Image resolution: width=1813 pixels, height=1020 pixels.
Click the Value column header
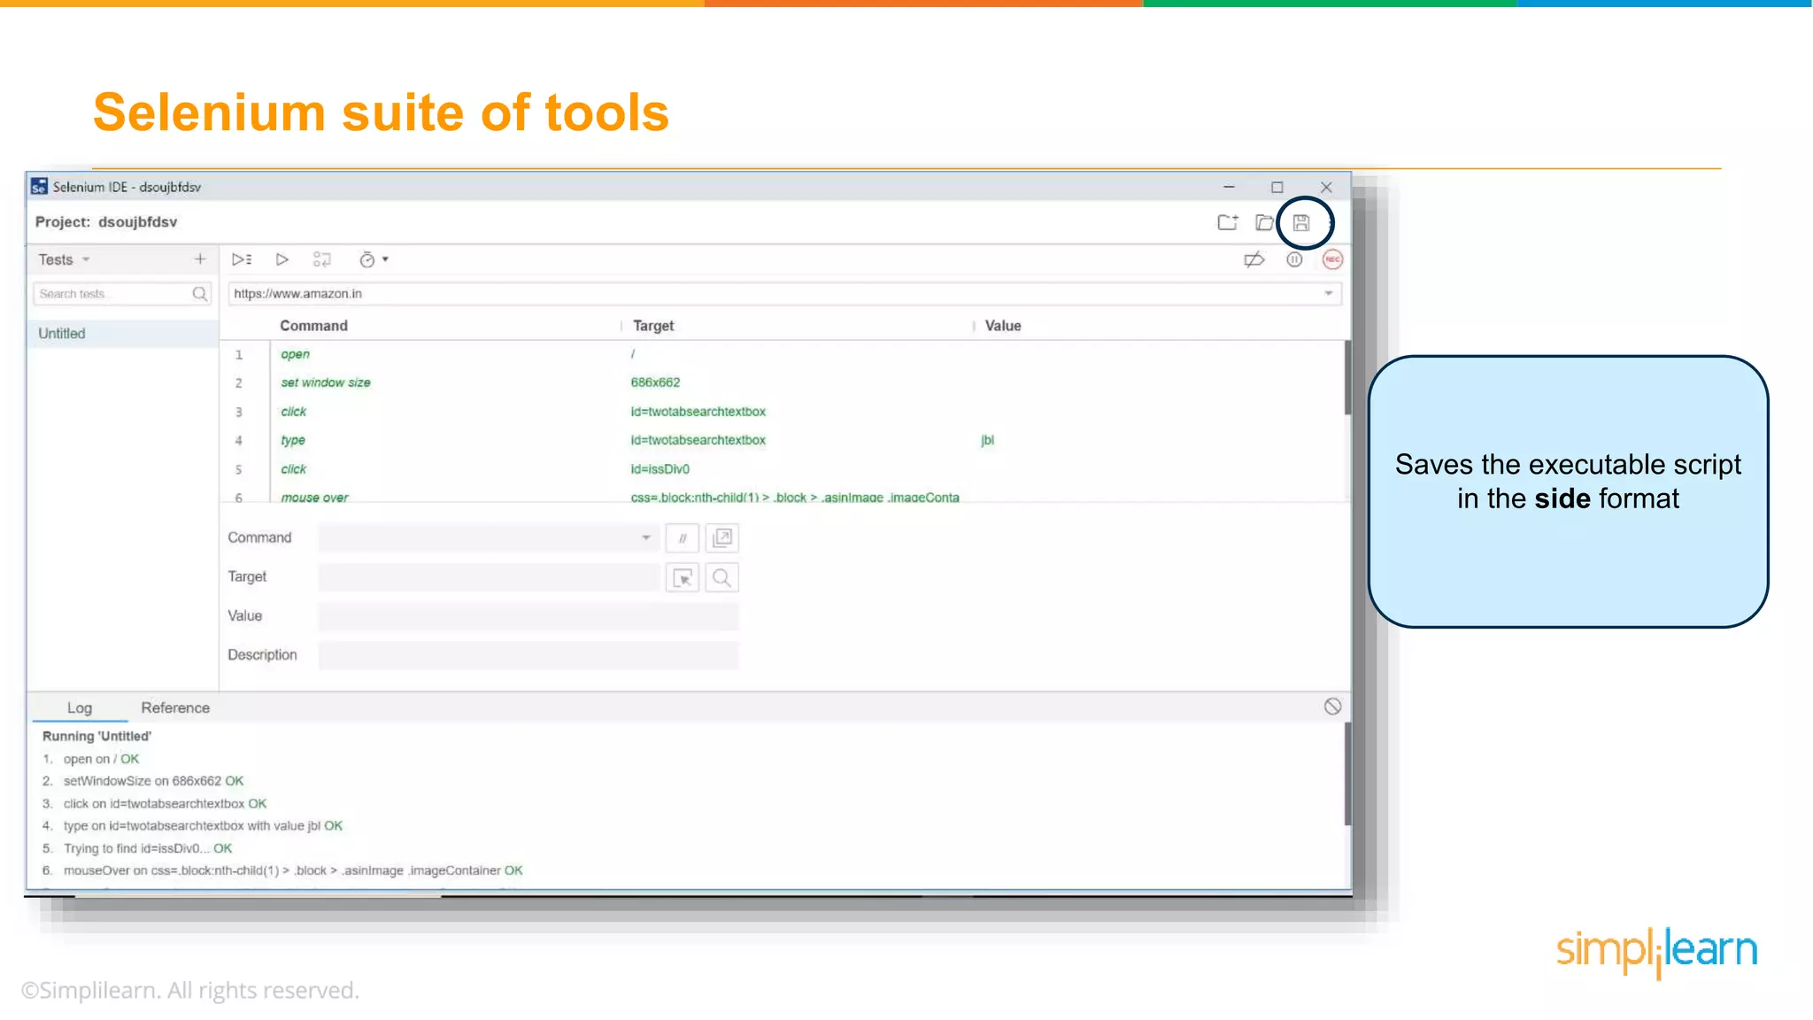coord(1003,326)
